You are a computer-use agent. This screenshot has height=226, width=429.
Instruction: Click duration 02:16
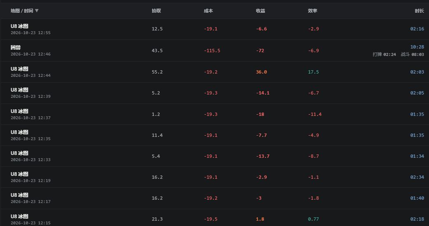(417, 29)
